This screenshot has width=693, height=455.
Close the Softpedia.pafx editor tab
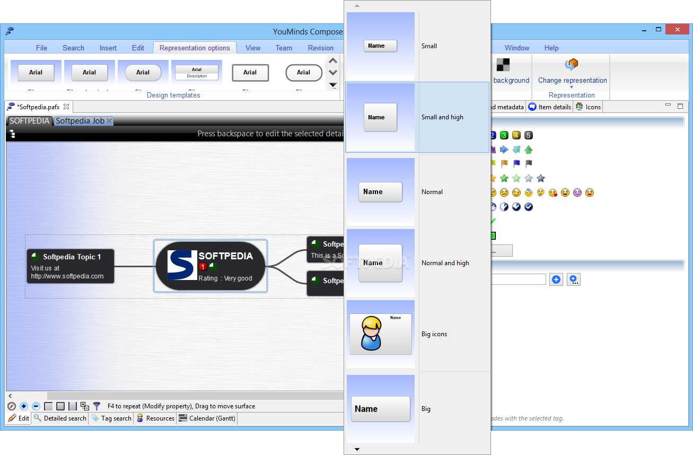(66, 107)
